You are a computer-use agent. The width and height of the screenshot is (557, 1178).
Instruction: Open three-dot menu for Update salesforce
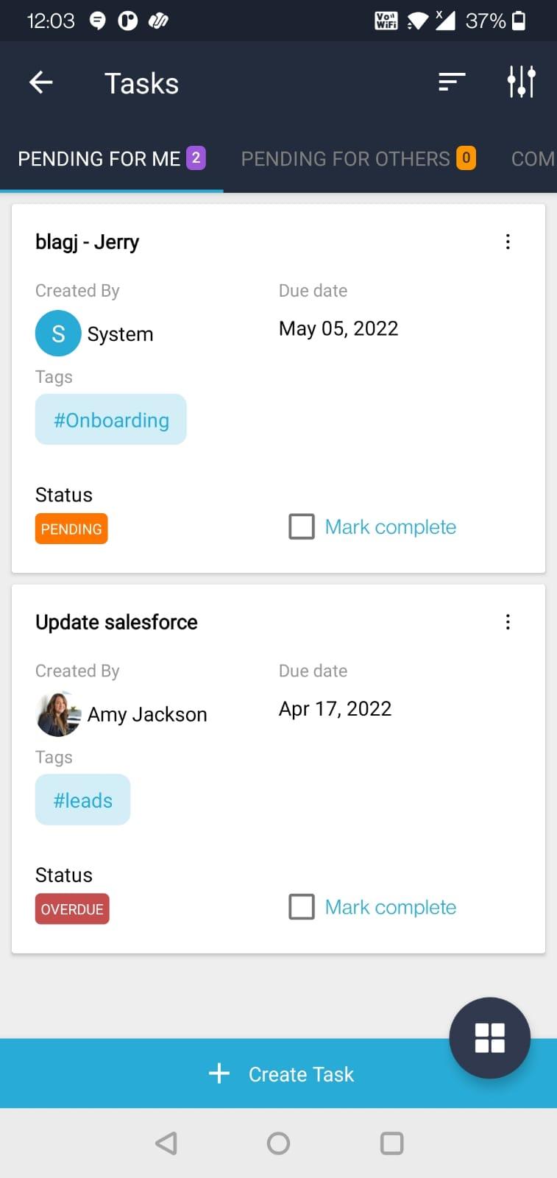point(508,622)
